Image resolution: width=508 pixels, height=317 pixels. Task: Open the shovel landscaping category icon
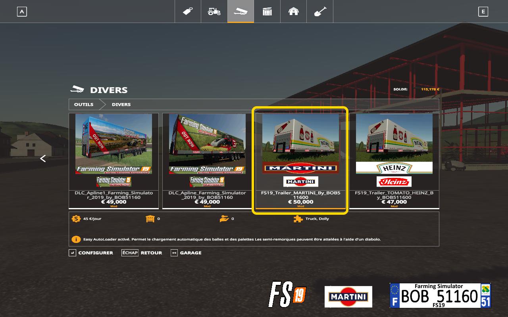320,11
